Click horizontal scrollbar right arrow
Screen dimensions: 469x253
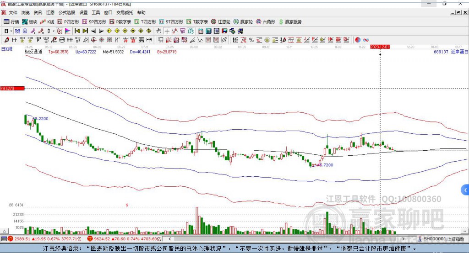click(403, 239)
